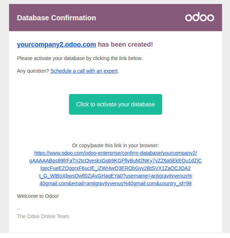Image resolution: width=230 pixels, height=238 pixels.
Task: Click the URL line starting with lgecFueEZ
Action: [116, 168]
